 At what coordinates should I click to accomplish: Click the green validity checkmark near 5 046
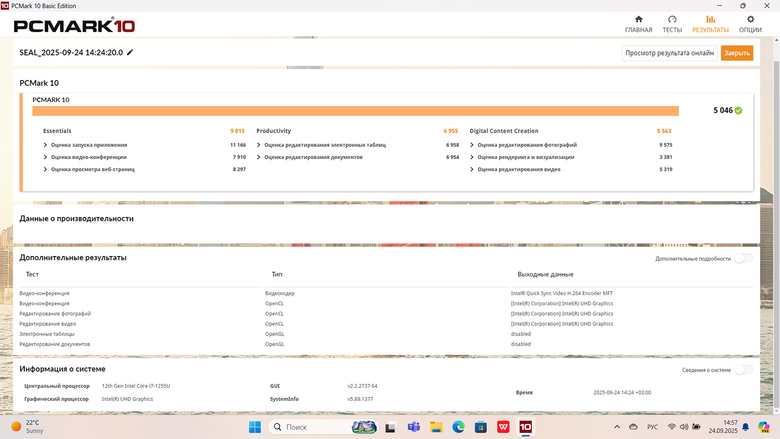tap(739, 110)
